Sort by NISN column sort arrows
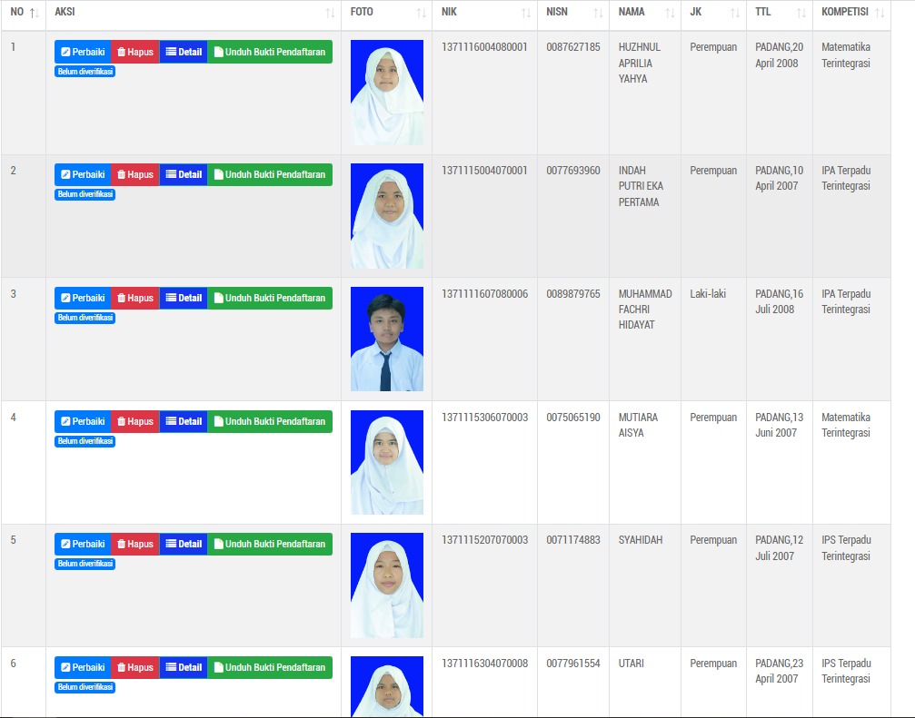The height and width of the screenshot is (718, 915). [598, 13]
